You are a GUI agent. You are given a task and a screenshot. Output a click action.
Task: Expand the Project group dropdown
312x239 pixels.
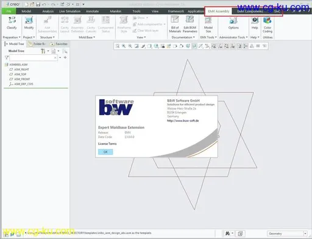click(29, 37)
